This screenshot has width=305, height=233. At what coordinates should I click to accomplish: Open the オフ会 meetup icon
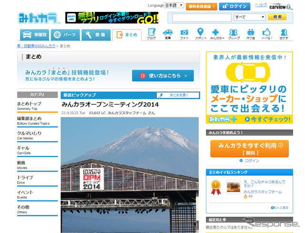coord(251,34)
